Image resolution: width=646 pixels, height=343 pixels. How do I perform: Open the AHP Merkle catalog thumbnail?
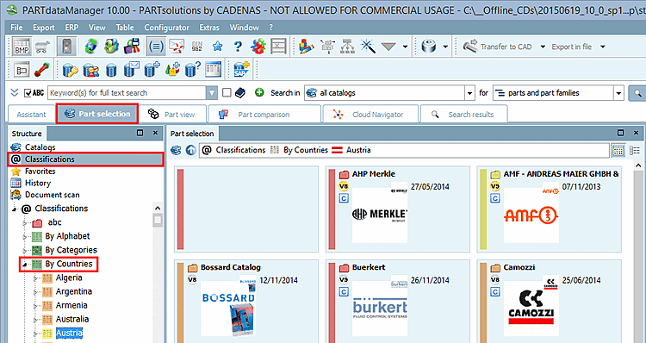click(380, 212)
